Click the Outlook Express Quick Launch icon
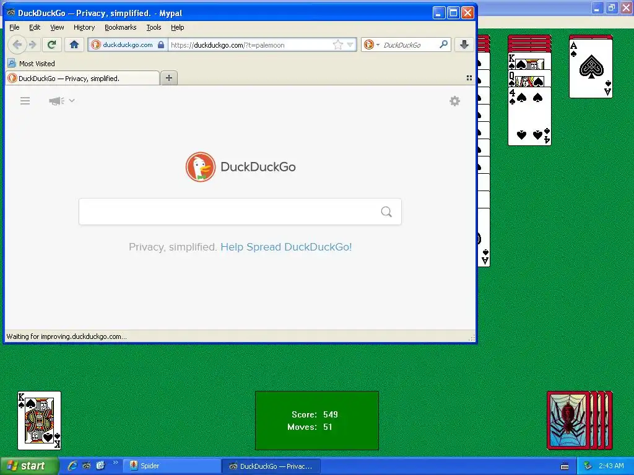The width and height of the screenshot is (634, 475). [x=100, y=465]
